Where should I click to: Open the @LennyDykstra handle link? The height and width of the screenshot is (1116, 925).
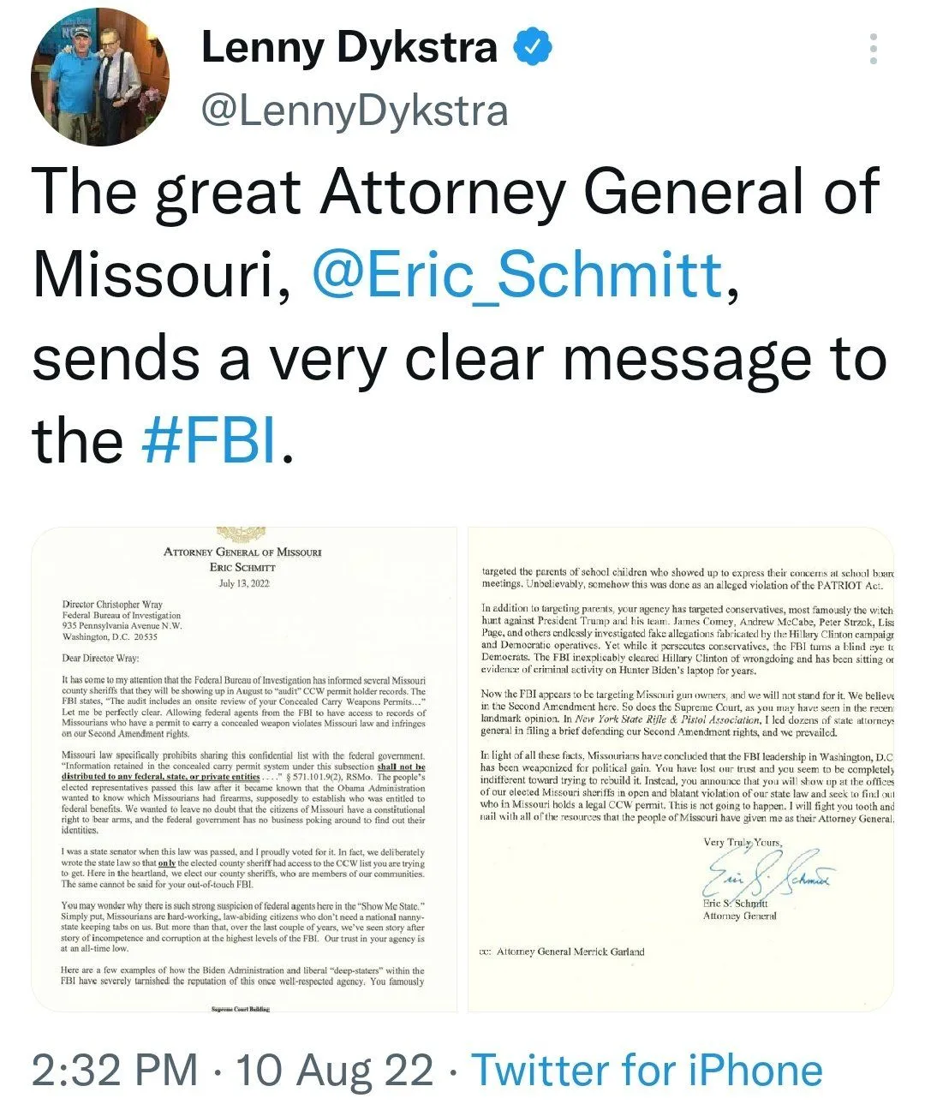point(354,110)
